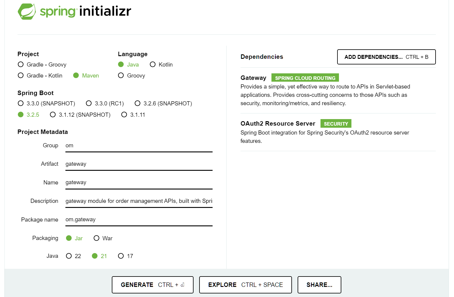This screenshot has width=454, height=297.
Task: Select Java version 22
Action: (73, 256)
